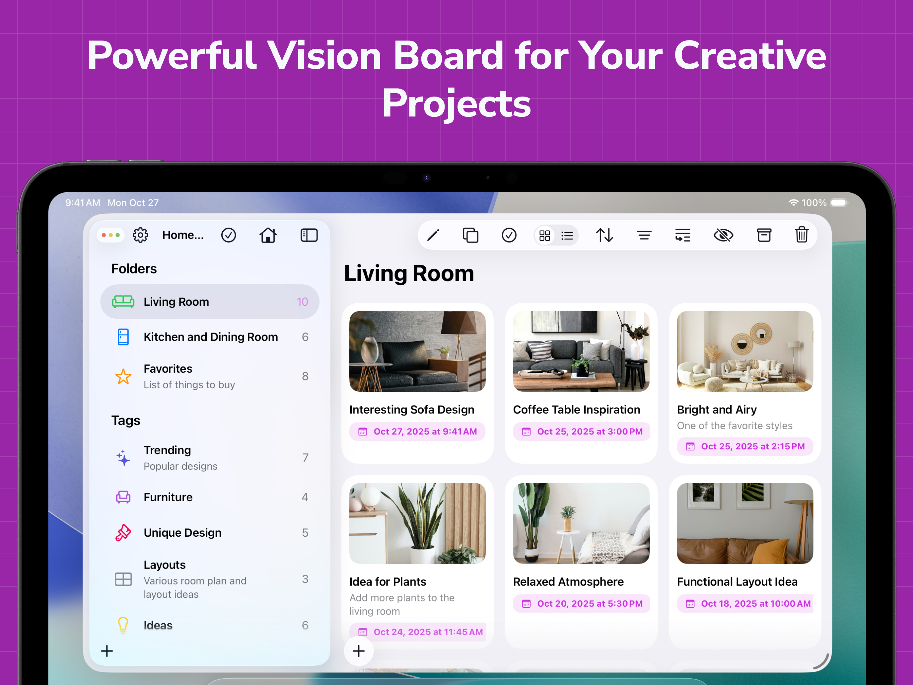Open the filter lines menu

(644, 235)
